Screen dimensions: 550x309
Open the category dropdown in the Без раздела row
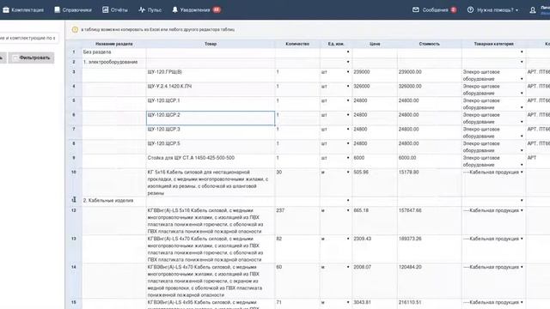[x=522, y=51]
